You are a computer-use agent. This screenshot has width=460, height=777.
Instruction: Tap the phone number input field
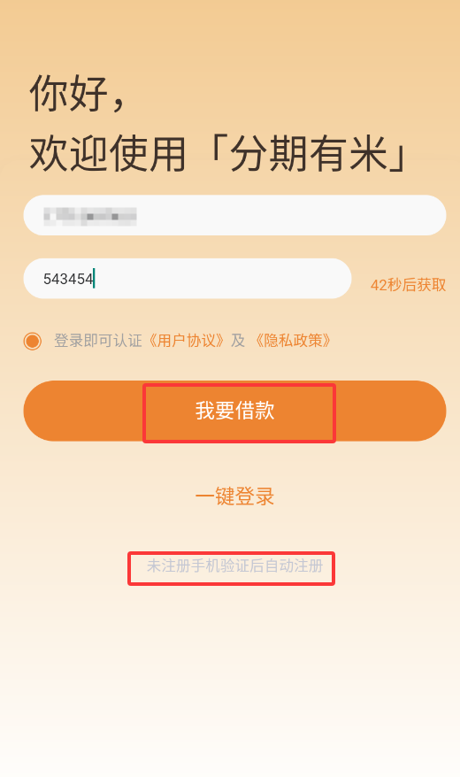[x=234, y=215]
